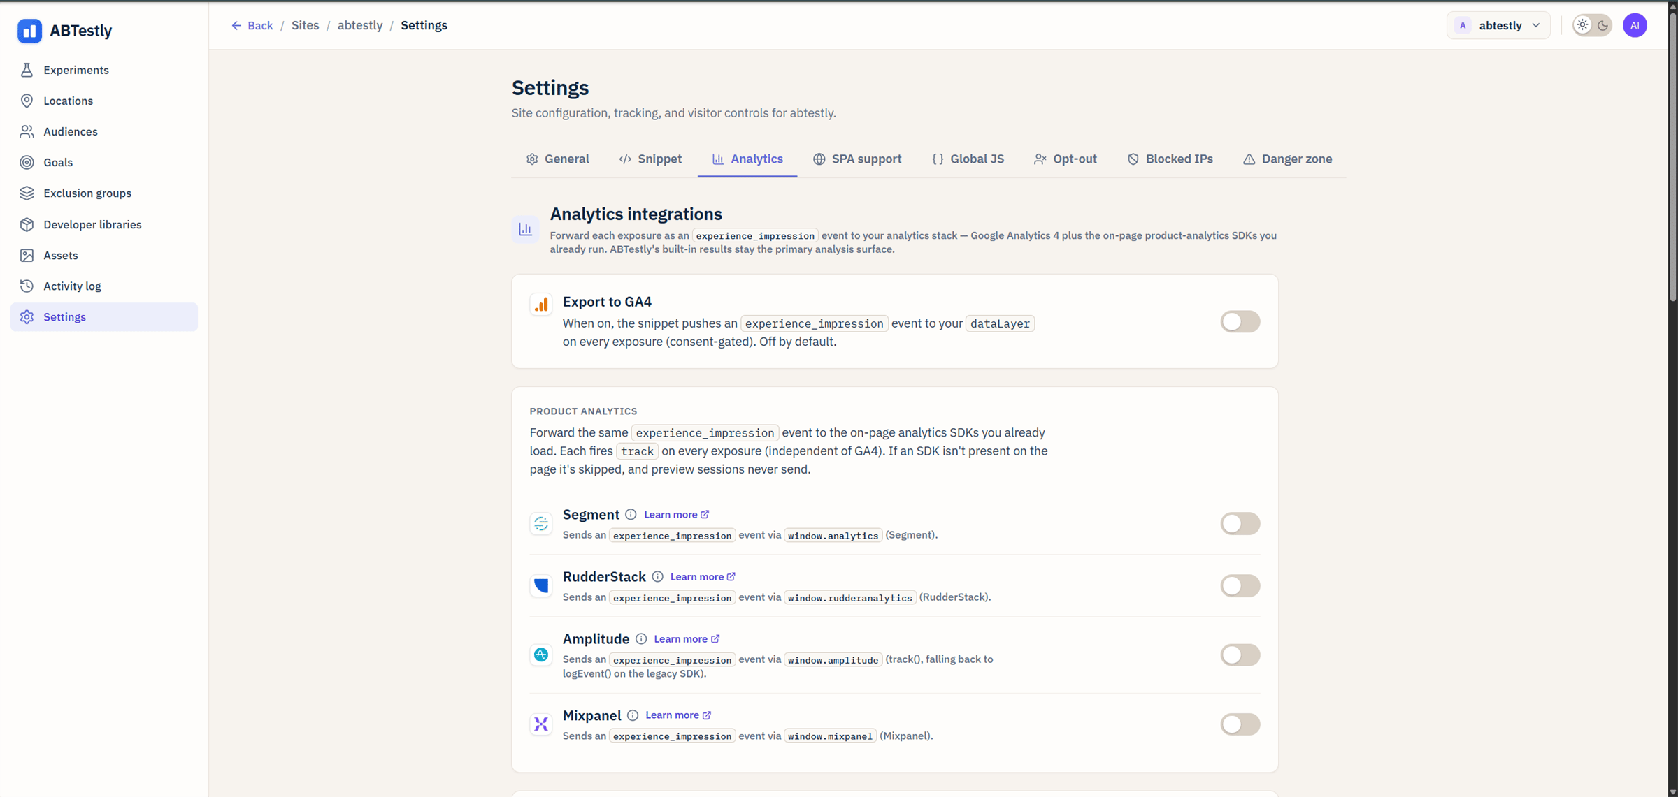The height and width of the screenshot is (797, 1678).
Task: Switch to dark theme moon icon
Action: pos(1602,25)
